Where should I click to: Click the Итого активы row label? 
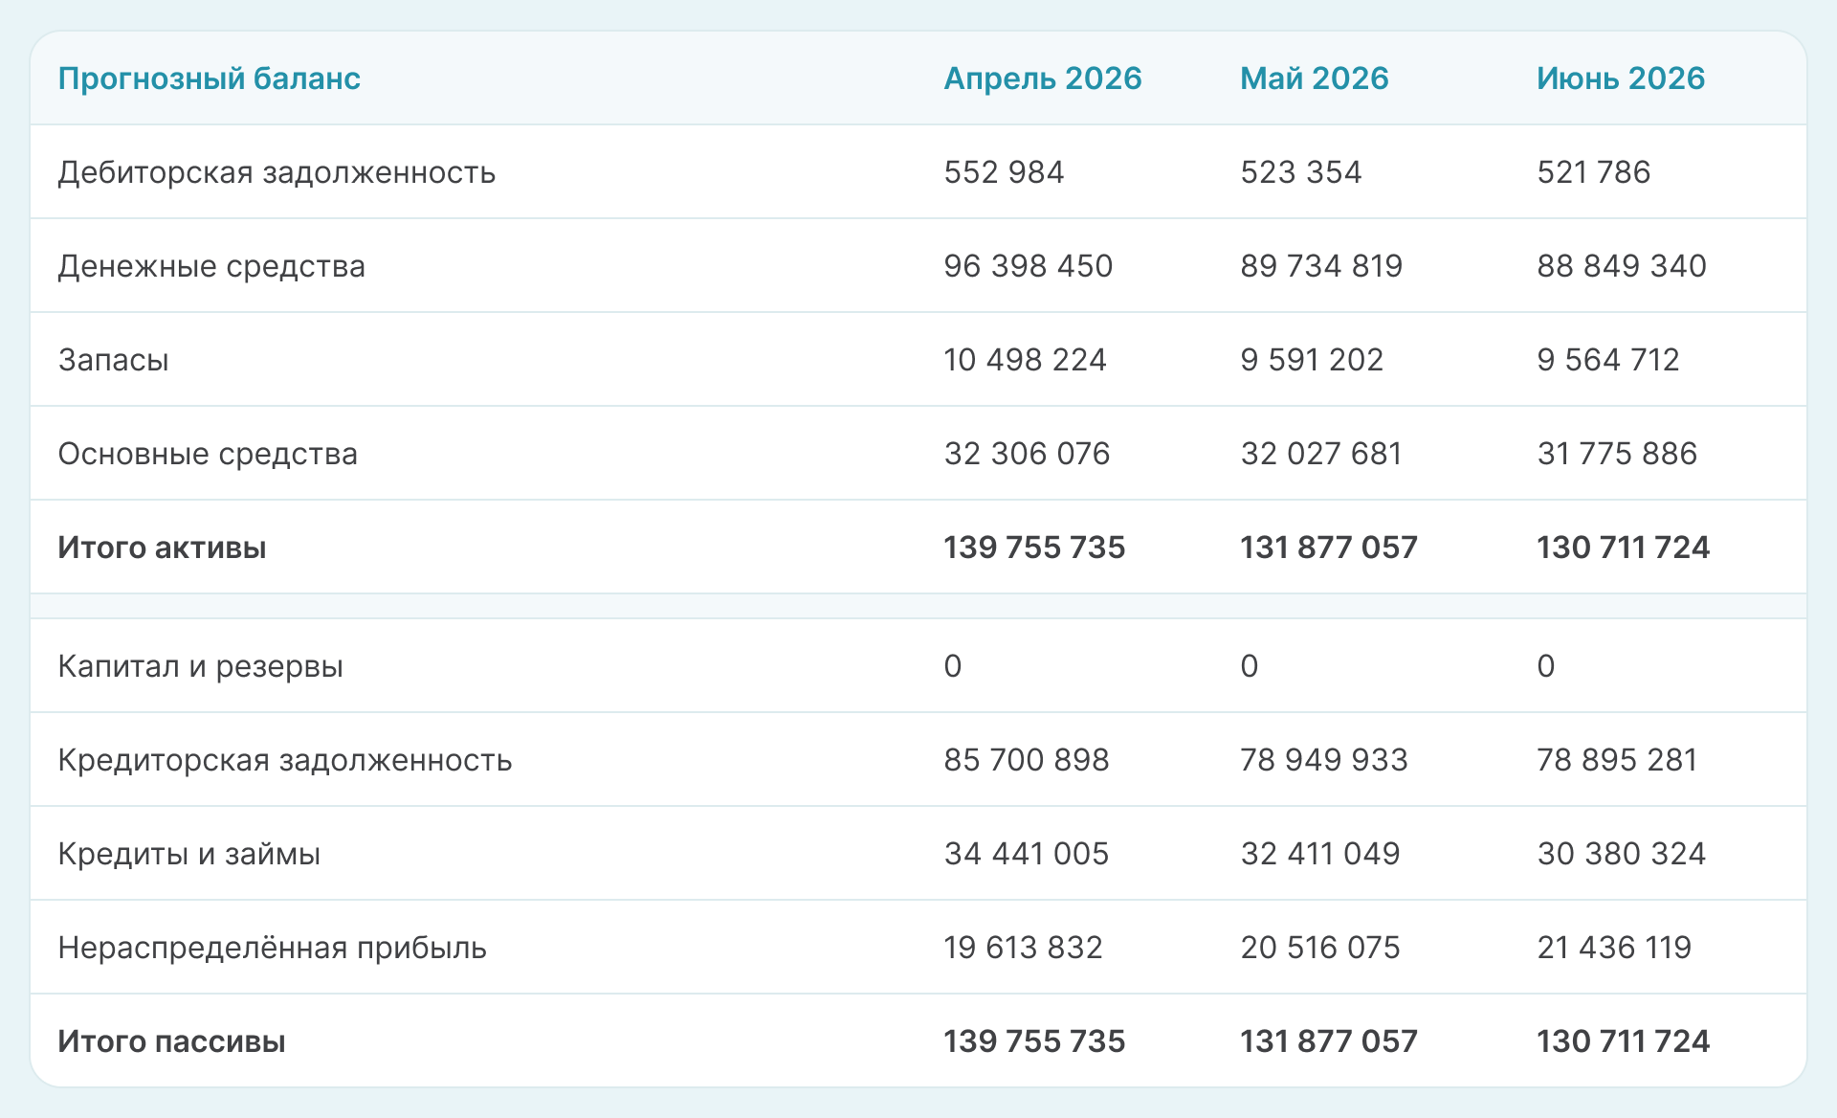(162, 548)
